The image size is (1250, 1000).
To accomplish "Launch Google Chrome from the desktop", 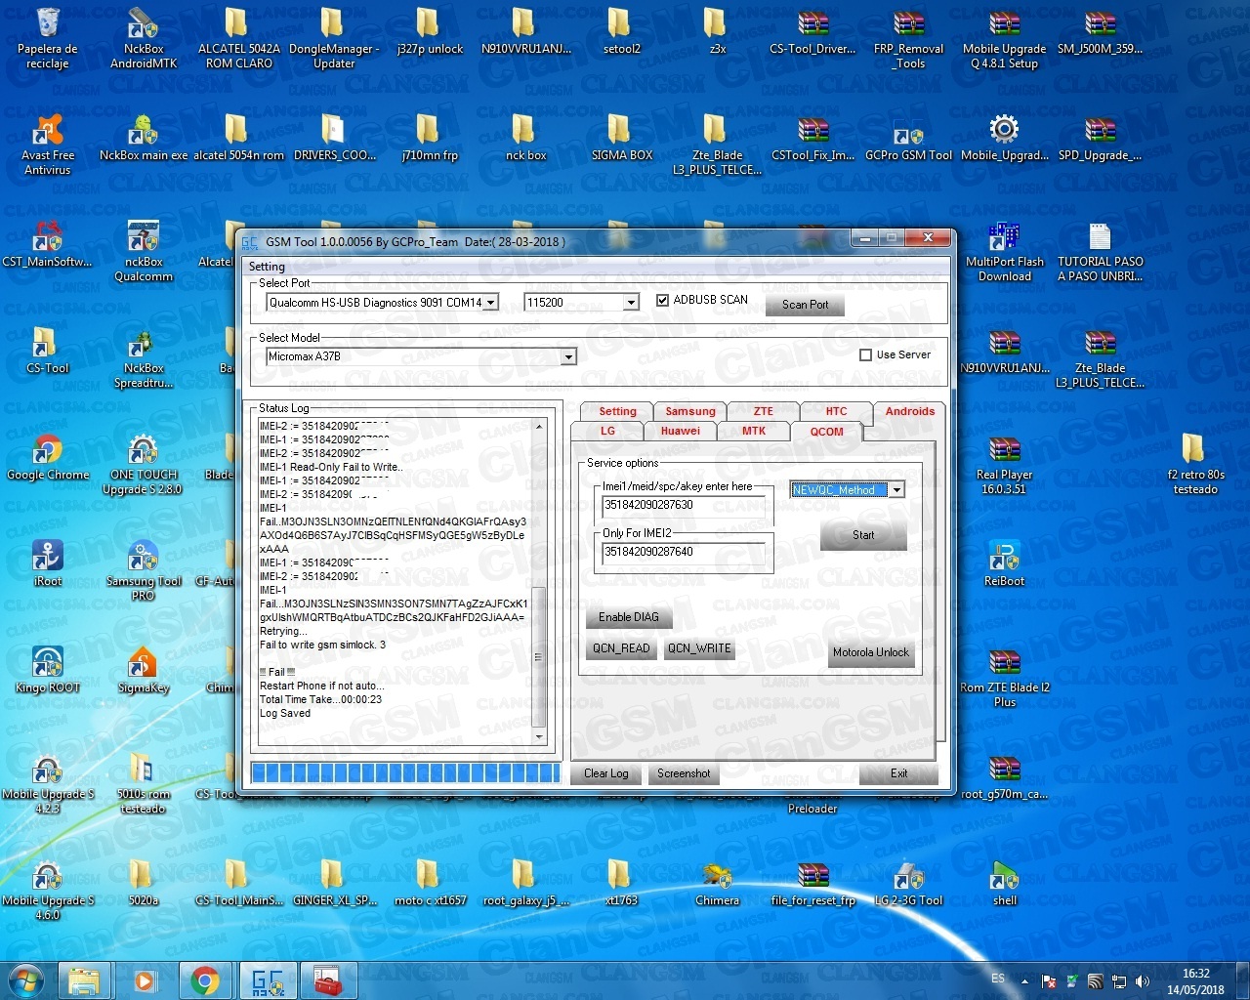I will [x=47, y=458].
